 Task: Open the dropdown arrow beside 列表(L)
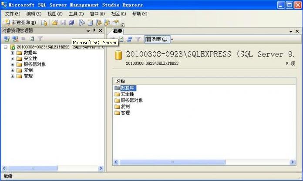tap(172, 39)
